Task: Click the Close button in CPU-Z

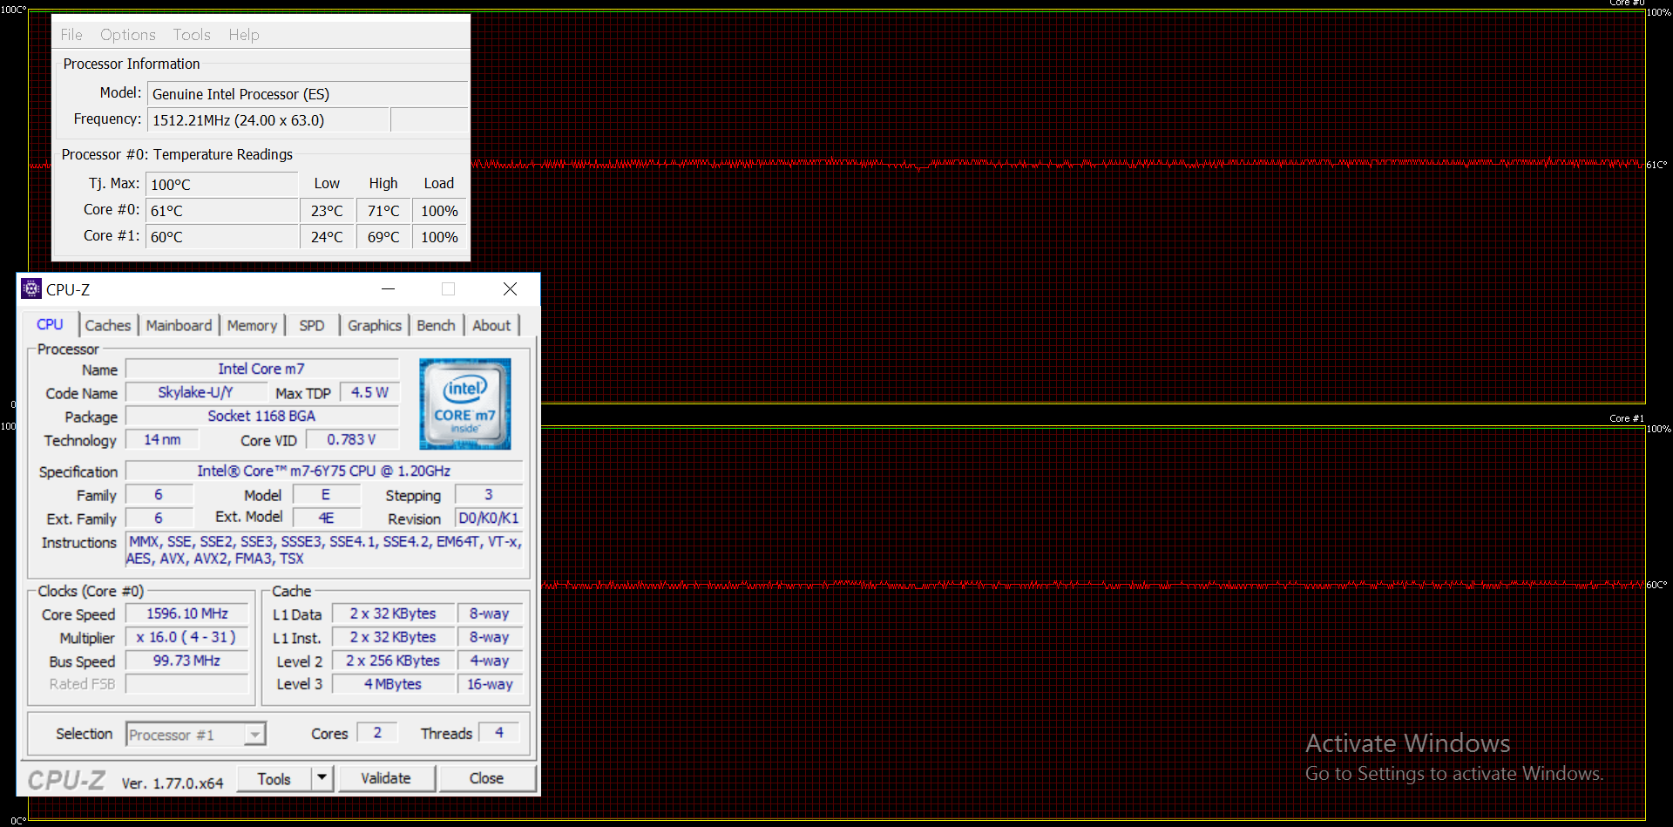Action: [486, 778]
